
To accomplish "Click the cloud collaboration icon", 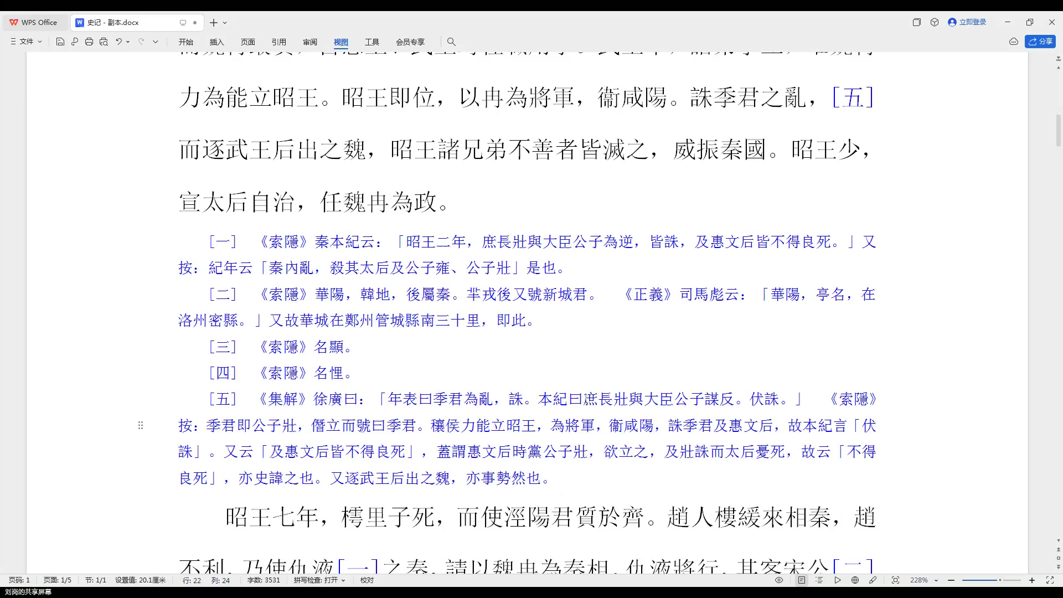I will click(x=1014, y=42).
